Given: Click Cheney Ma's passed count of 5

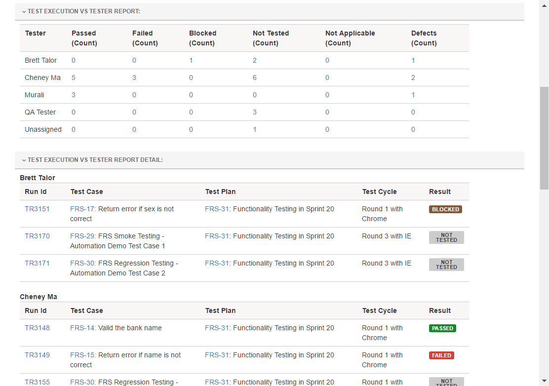Looking at the screenshot, I should (74, 77).
